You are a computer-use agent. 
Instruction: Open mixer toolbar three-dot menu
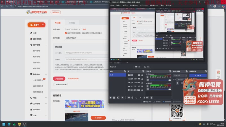pyautogui.click(x=151, y=98)
